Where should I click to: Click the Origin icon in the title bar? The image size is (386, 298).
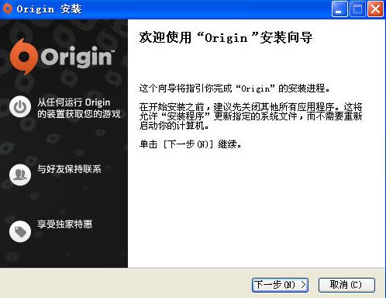pos(7,9)
